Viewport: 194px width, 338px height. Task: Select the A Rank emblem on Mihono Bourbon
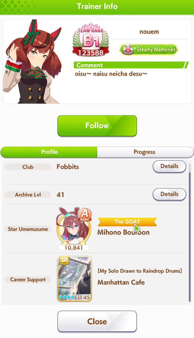85,215
